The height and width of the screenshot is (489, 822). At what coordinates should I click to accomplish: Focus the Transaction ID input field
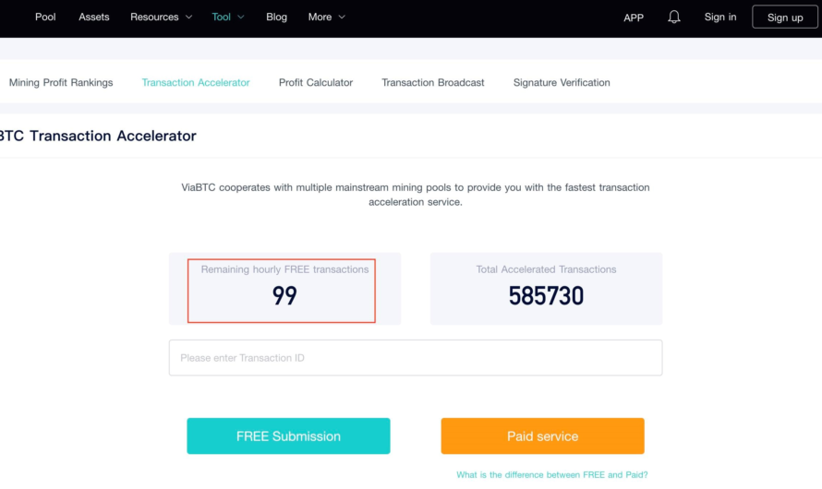(x=416, y=358)
